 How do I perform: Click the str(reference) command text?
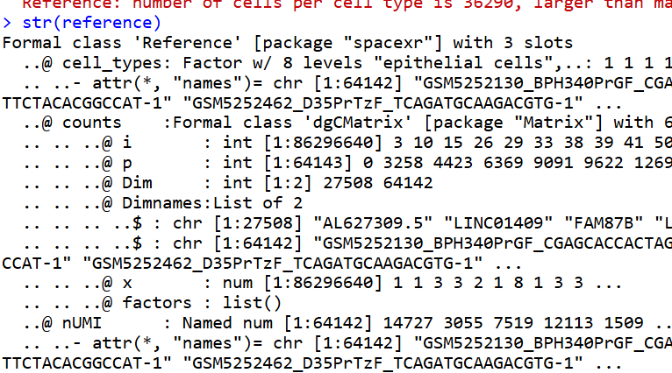(x=92, y=23)
